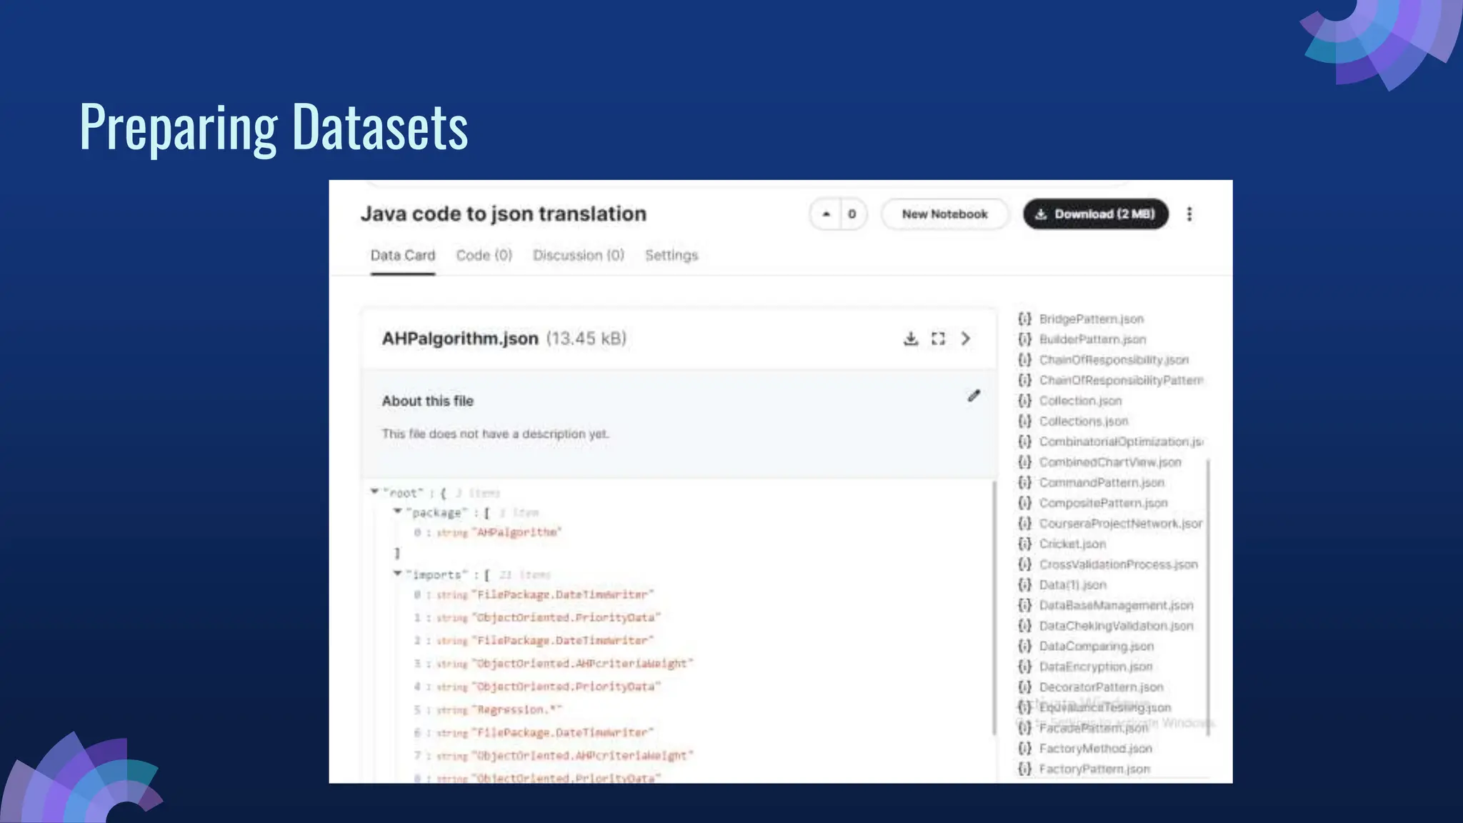Select DataEncryption.json from file list

tap(1095, 667)
